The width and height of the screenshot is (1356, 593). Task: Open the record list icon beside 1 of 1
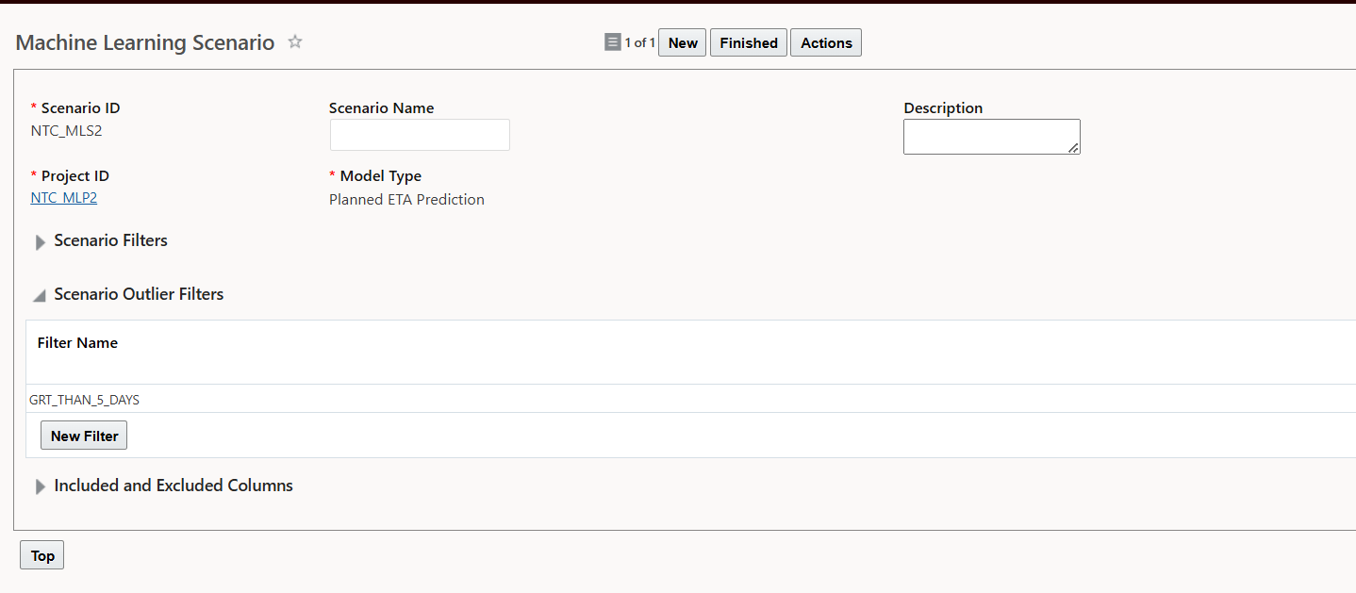coord(613,42)
